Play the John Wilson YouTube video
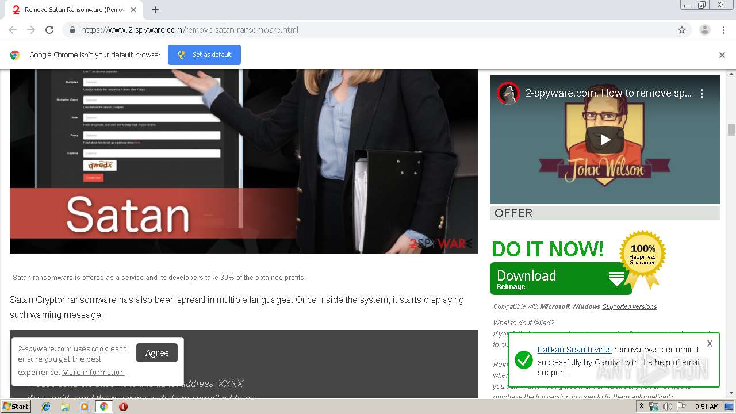 coord(605,140)
